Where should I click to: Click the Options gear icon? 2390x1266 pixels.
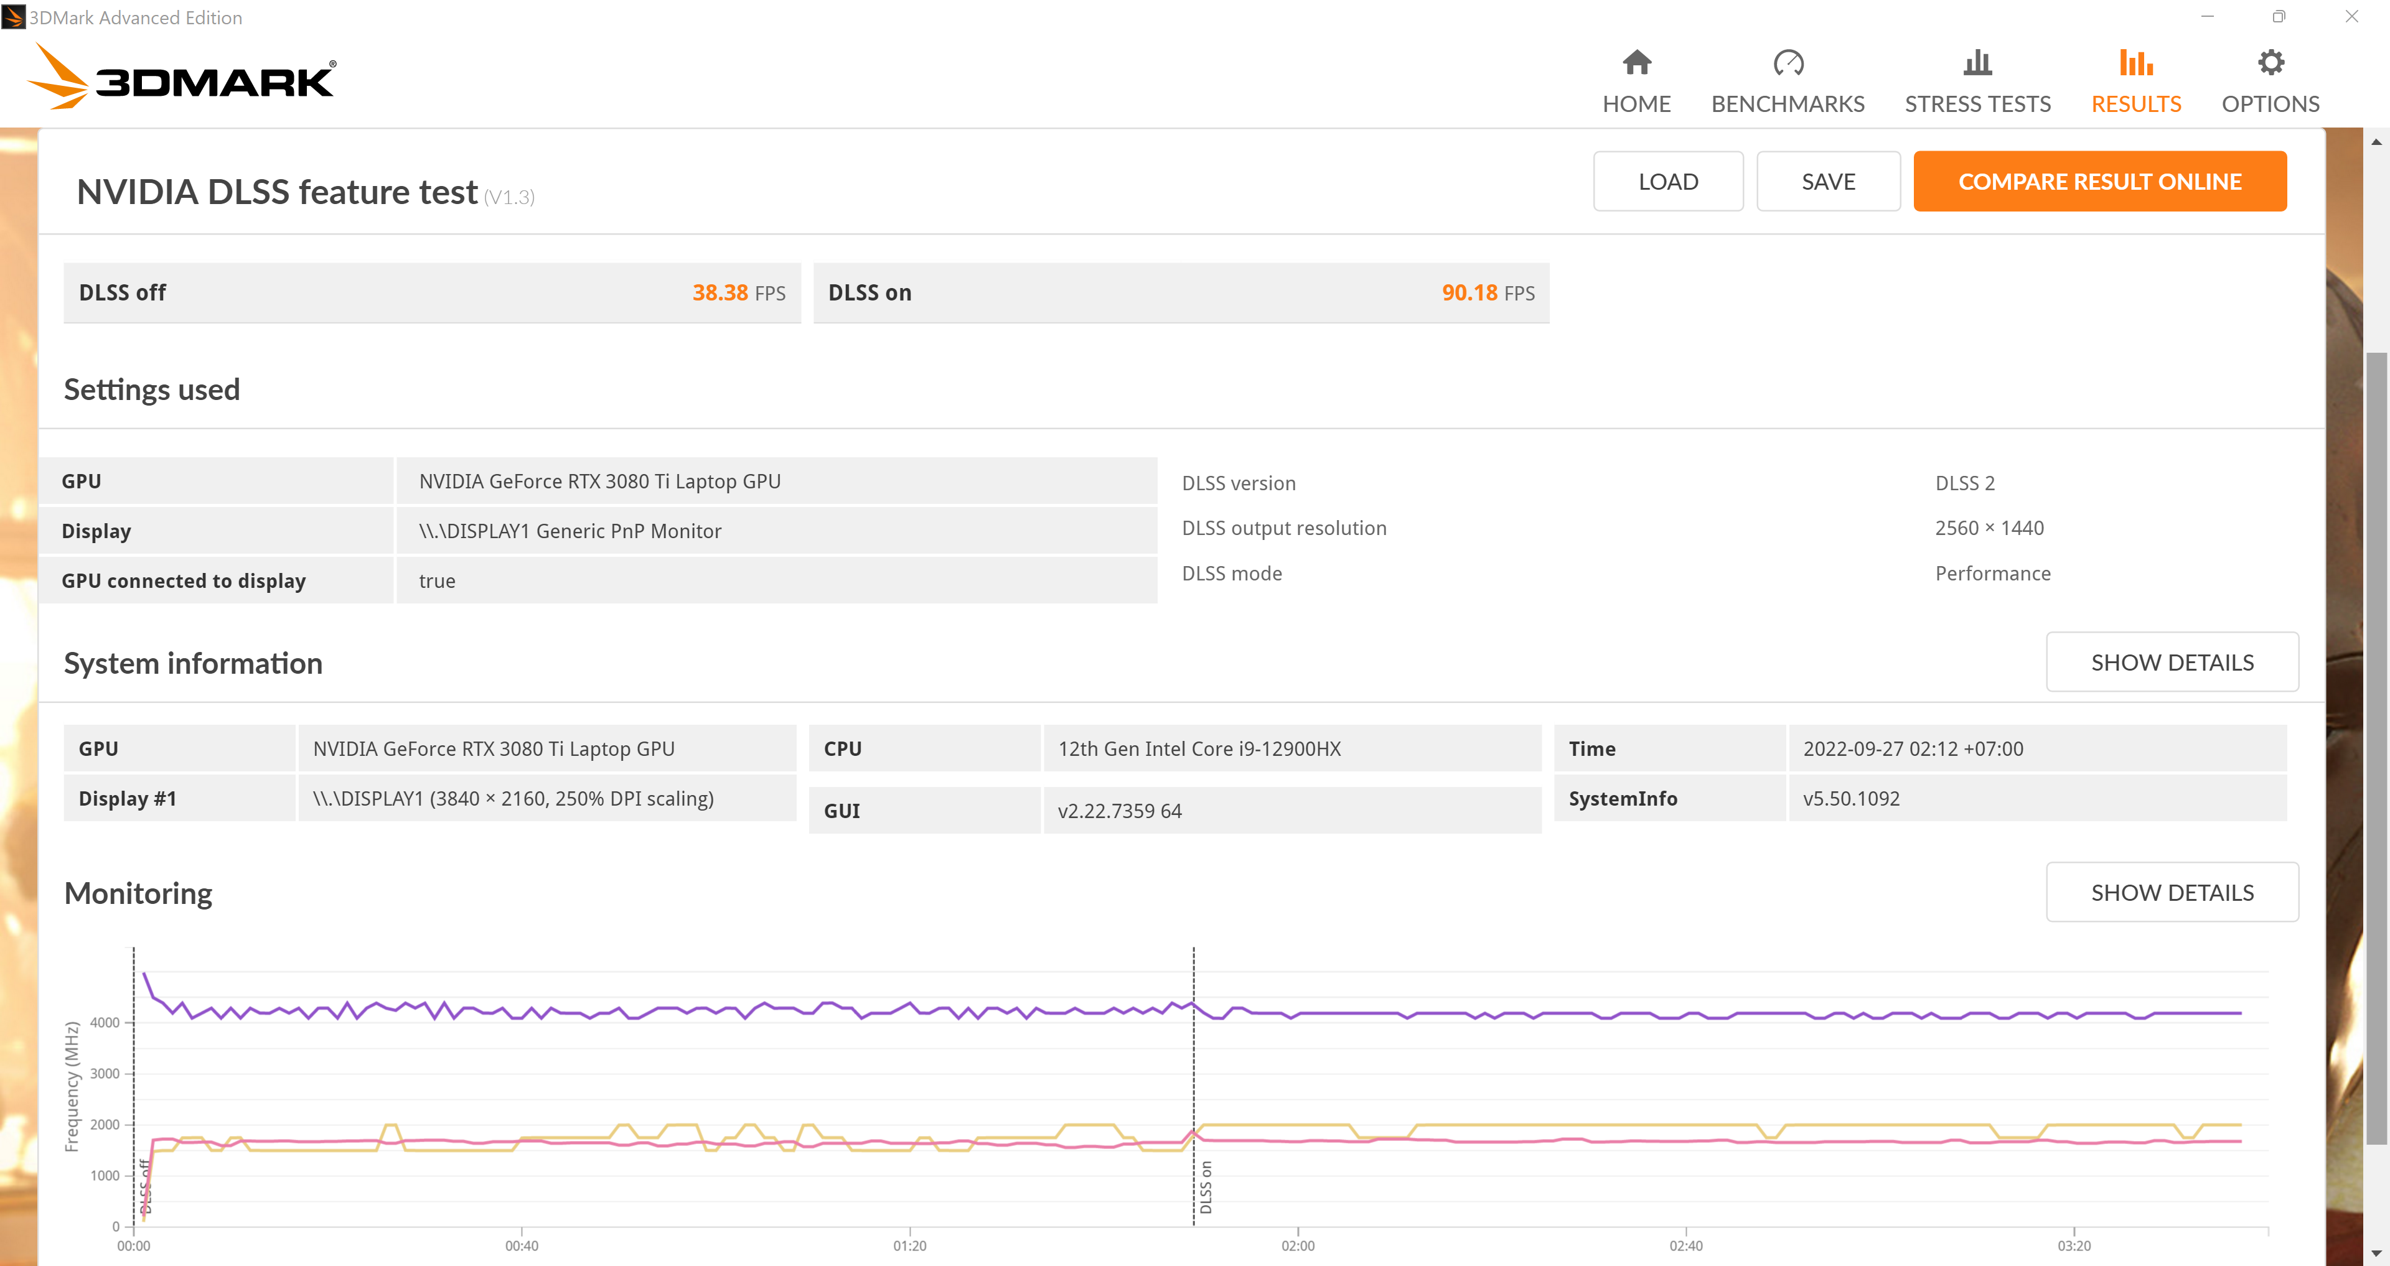click(2270, 62)
